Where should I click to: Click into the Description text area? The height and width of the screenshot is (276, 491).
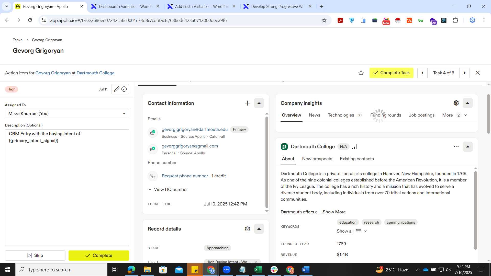pyautogui.click(x=67, y=188)
